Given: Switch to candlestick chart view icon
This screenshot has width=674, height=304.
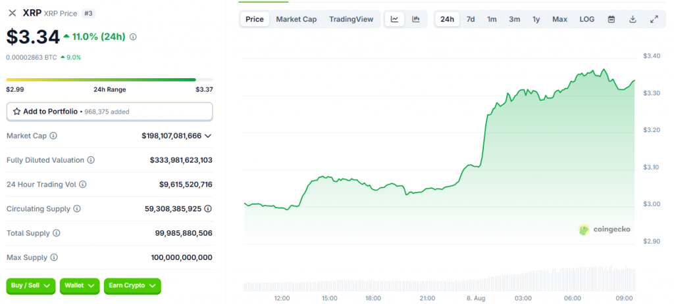Looking at the screenshot, I should tap(416, 19).
